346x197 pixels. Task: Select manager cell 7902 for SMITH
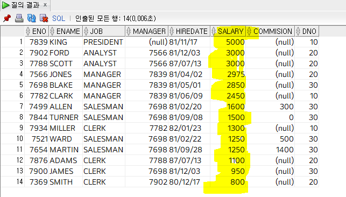pos(147,182)
